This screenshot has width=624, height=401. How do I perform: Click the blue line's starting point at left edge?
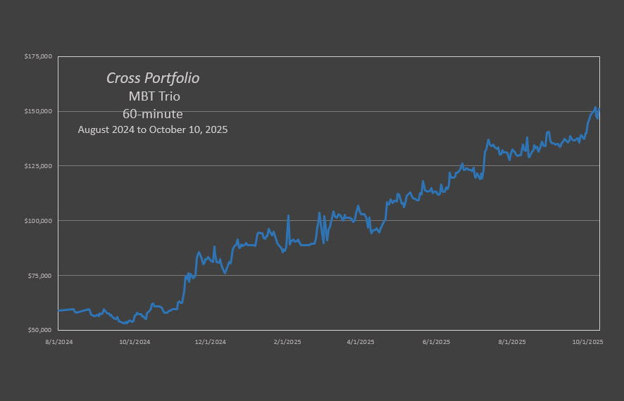coord(59,310)
